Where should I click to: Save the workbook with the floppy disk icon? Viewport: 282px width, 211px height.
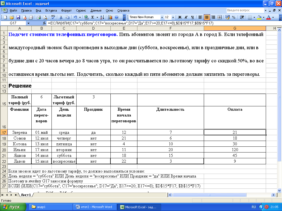click(18, 17)
